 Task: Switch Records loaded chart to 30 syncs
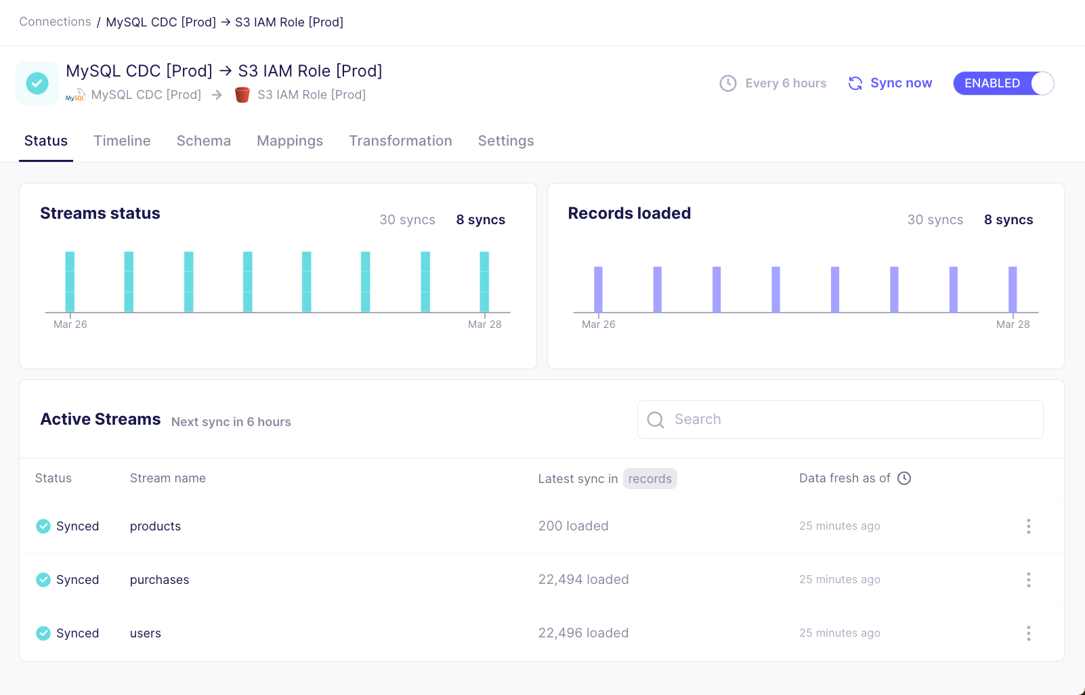click(935, 219)
